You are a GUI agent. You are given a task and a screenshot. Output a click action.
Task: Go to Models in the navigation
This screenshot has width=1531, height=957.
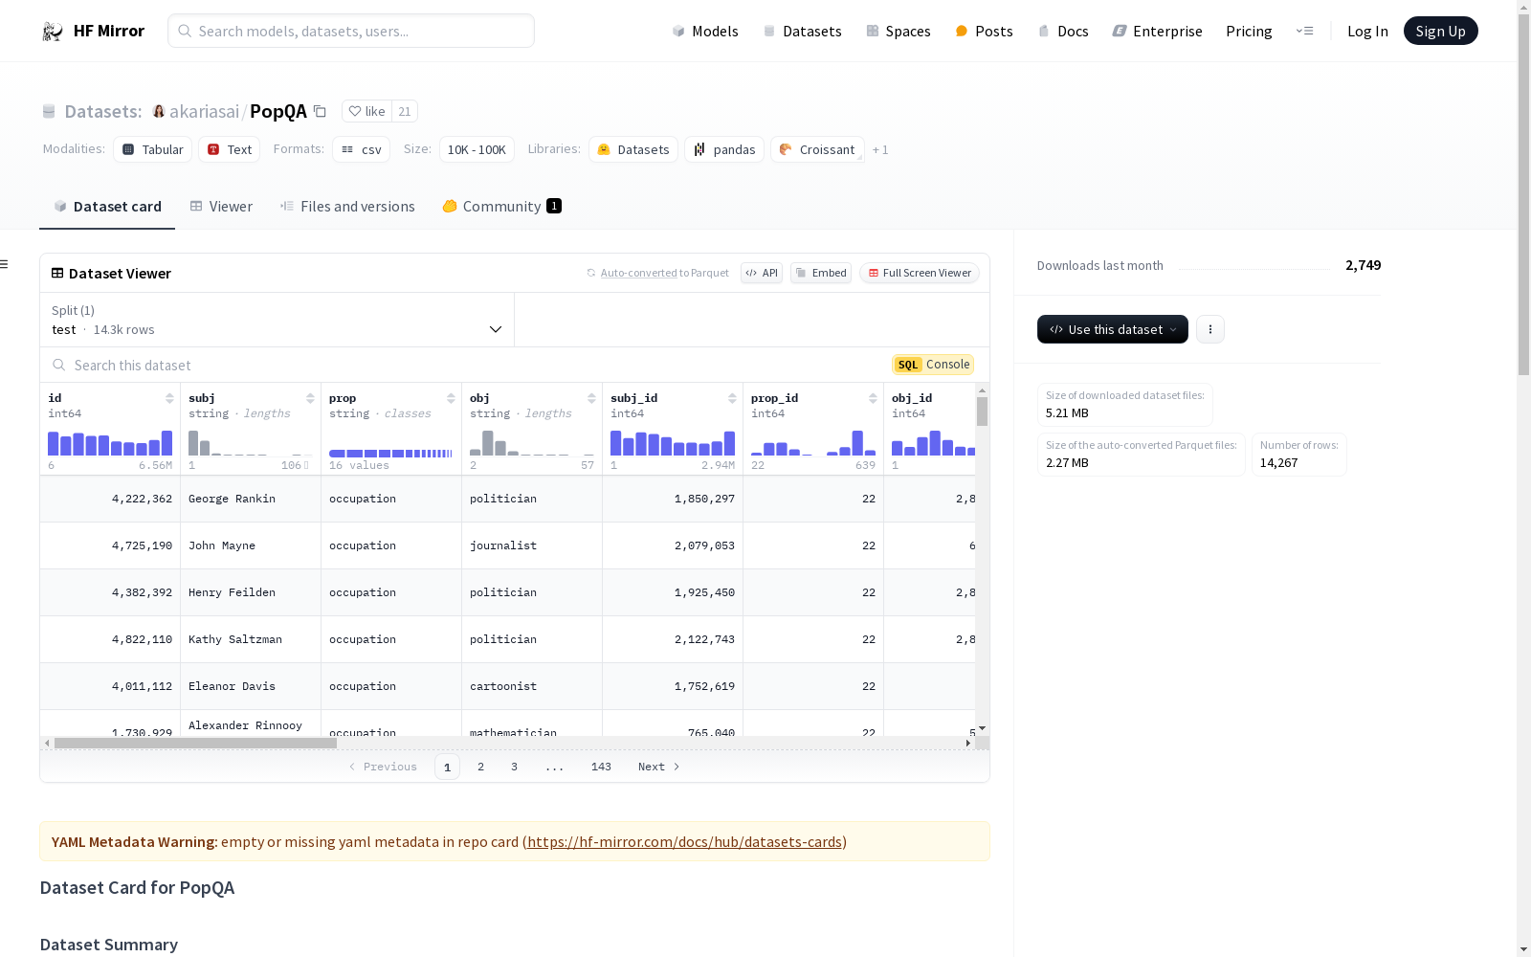705,31
